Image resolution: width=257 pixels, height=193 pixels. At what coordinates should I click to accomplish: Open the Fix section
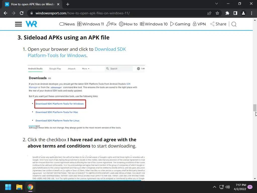(111, 24)
